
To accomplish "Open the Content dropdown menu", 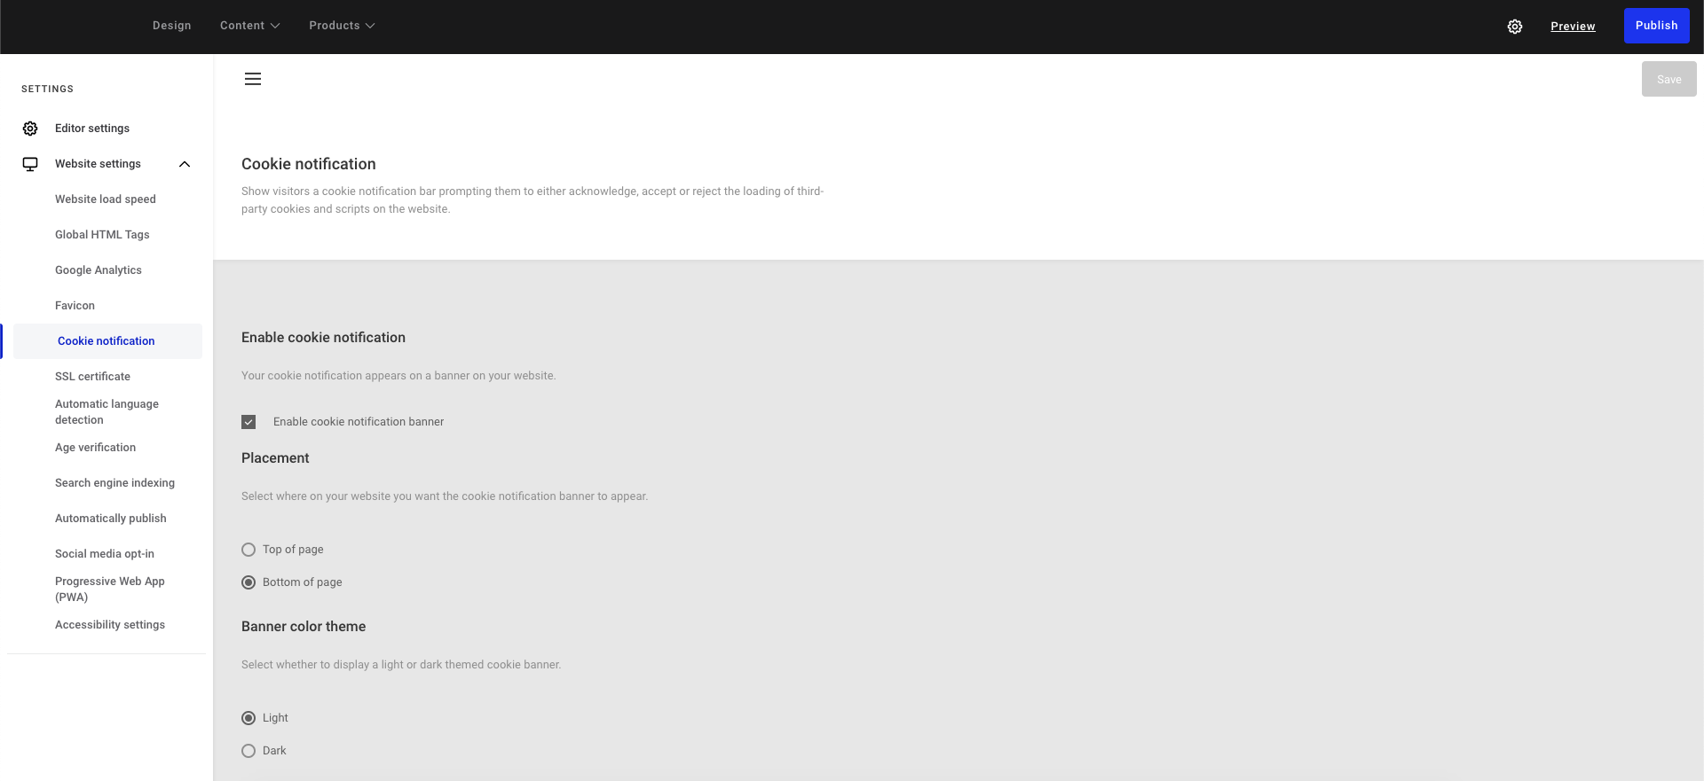I will (249, 26).
